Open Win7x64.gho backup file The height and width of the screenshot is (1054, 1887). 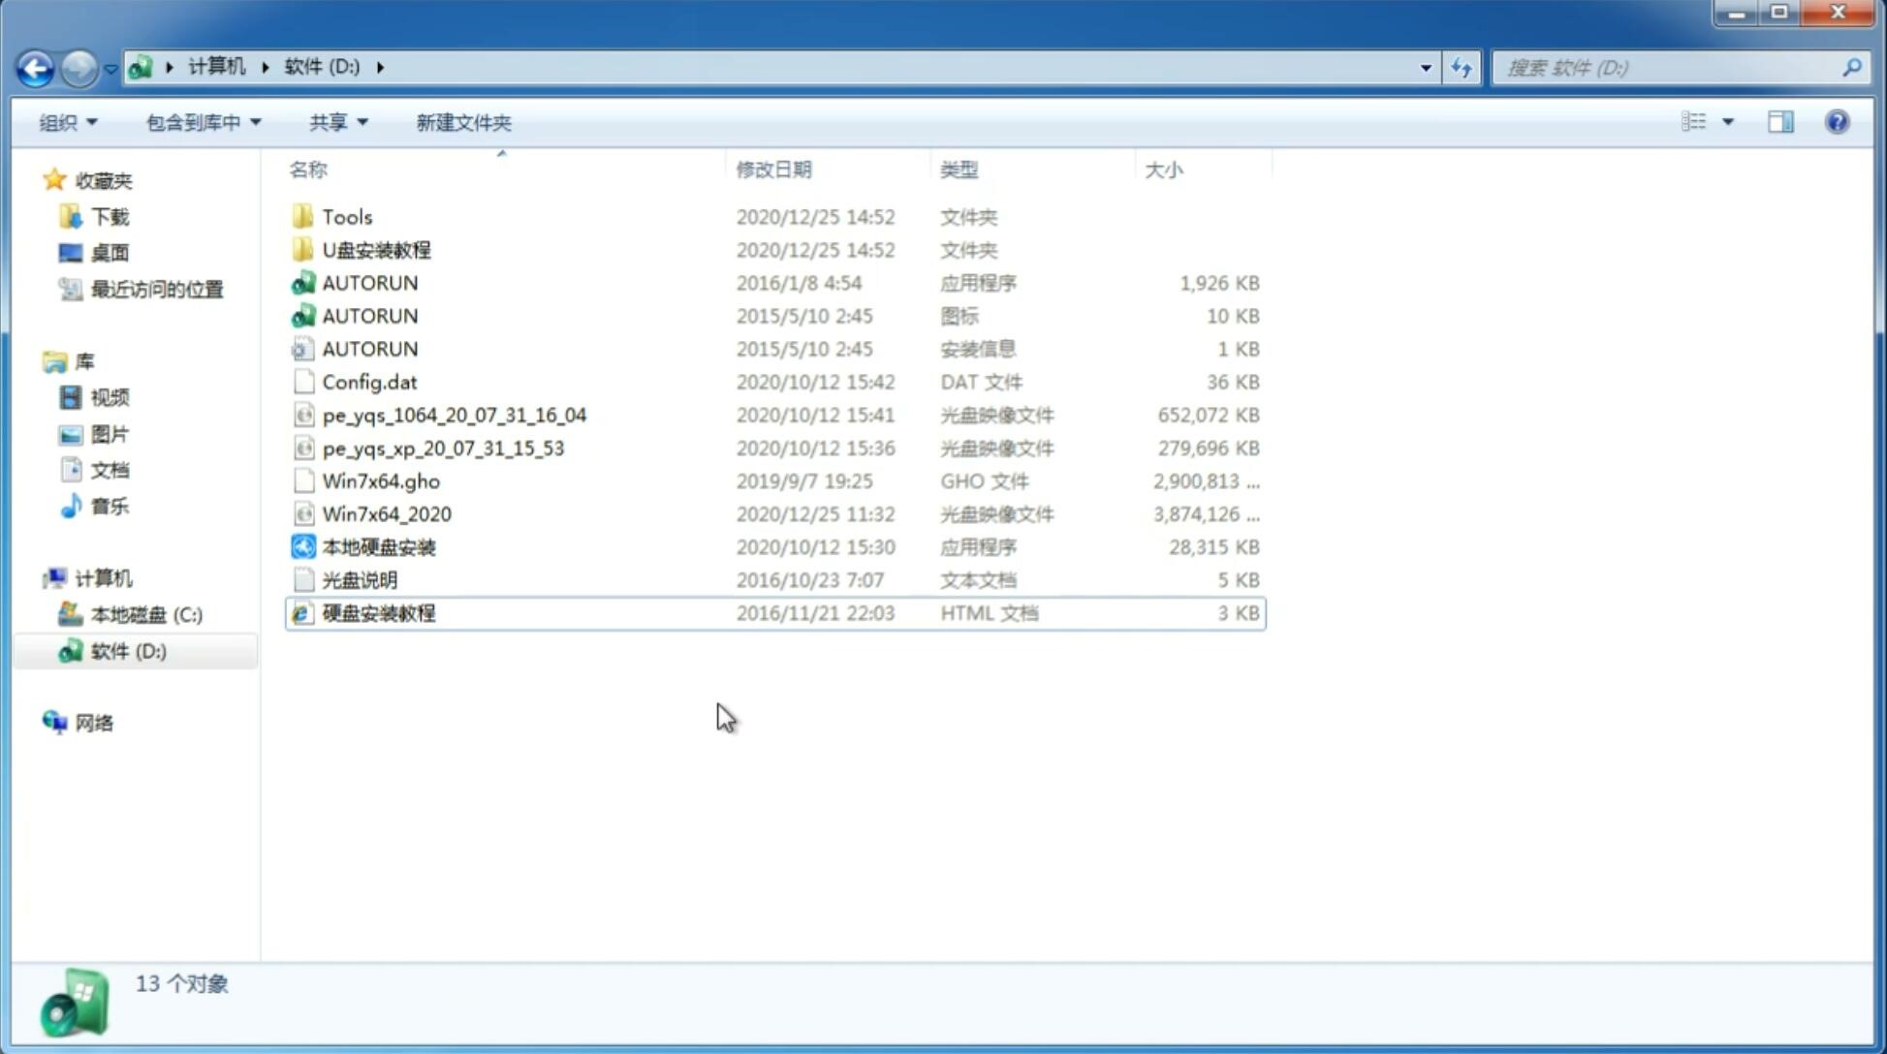(x=381, y=480)
